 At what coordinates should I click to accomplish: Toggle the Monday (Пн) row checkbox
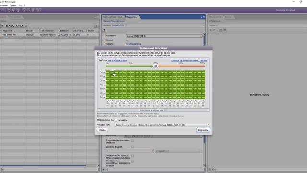[x=104, y=73]
